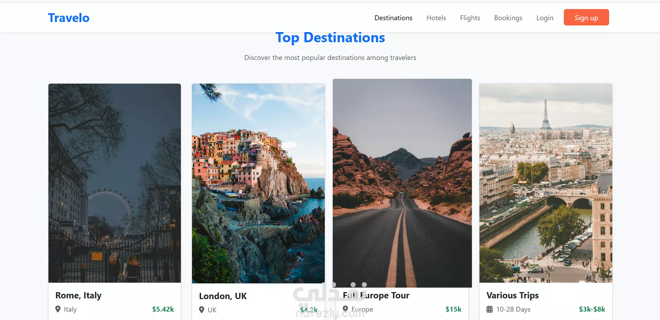The height and width of the screenshot is (320, 660).
Task: Select the London, UK card title
Action: point(223,296)
